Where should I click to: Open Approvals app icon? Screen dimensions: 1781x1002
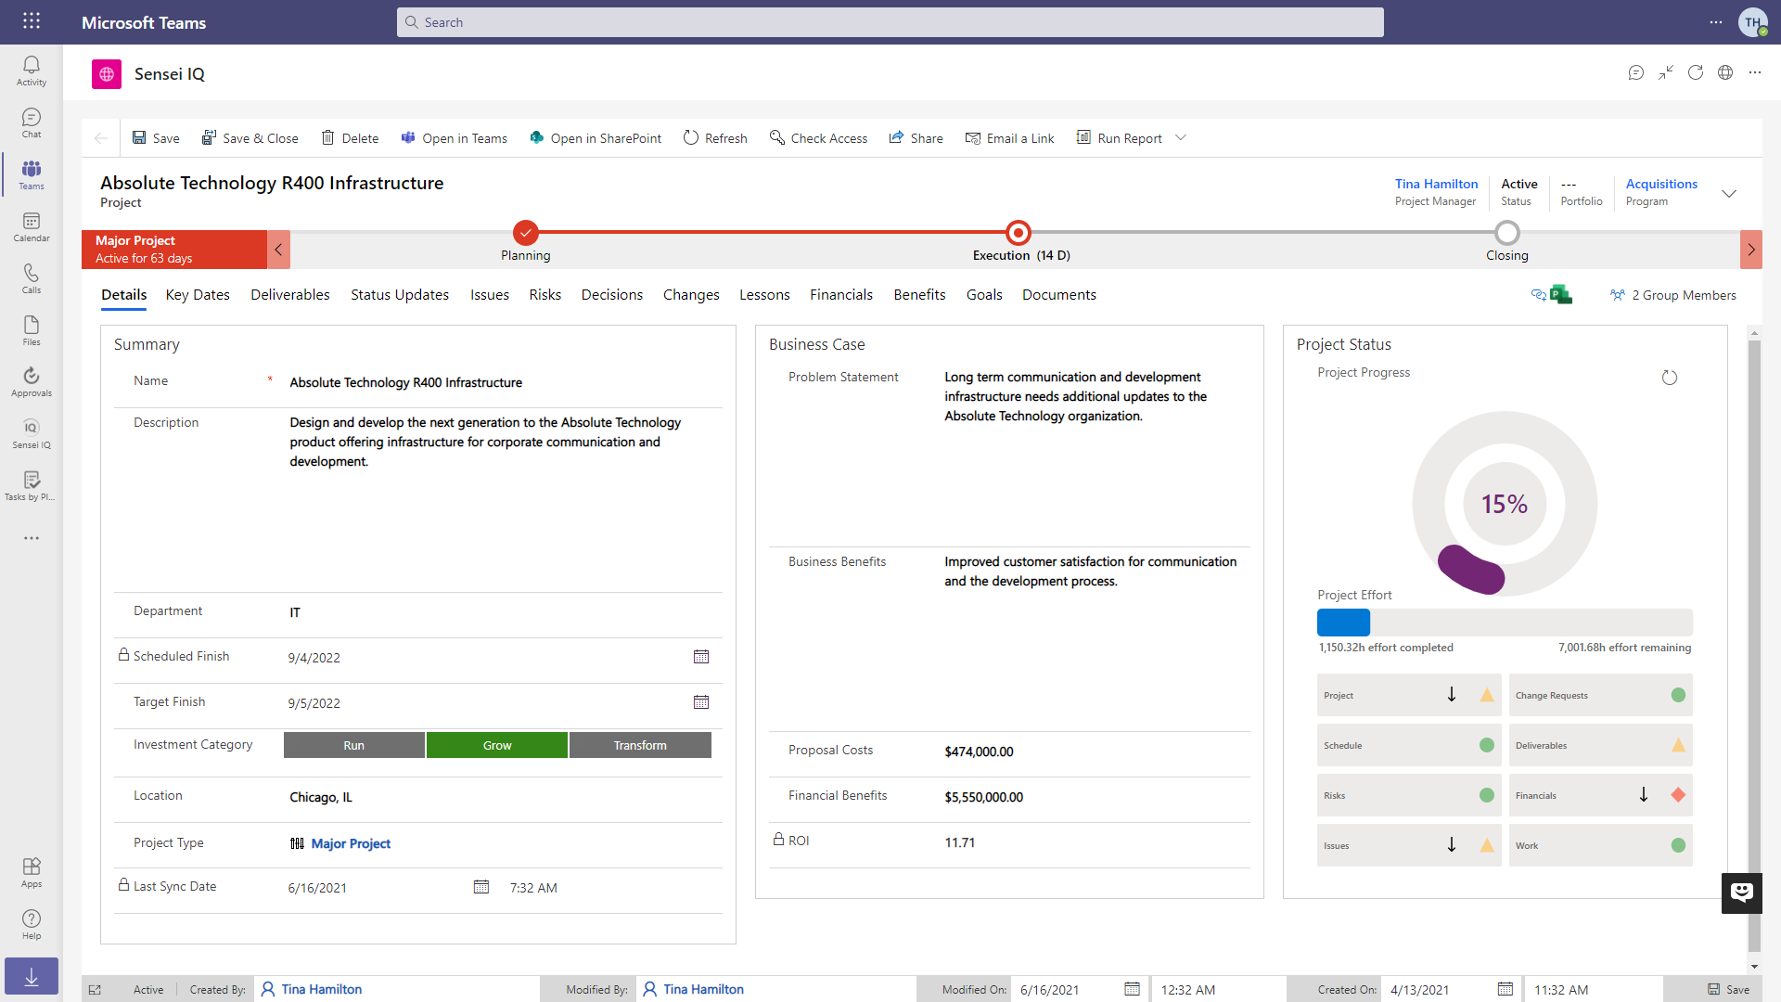point(32,381)
